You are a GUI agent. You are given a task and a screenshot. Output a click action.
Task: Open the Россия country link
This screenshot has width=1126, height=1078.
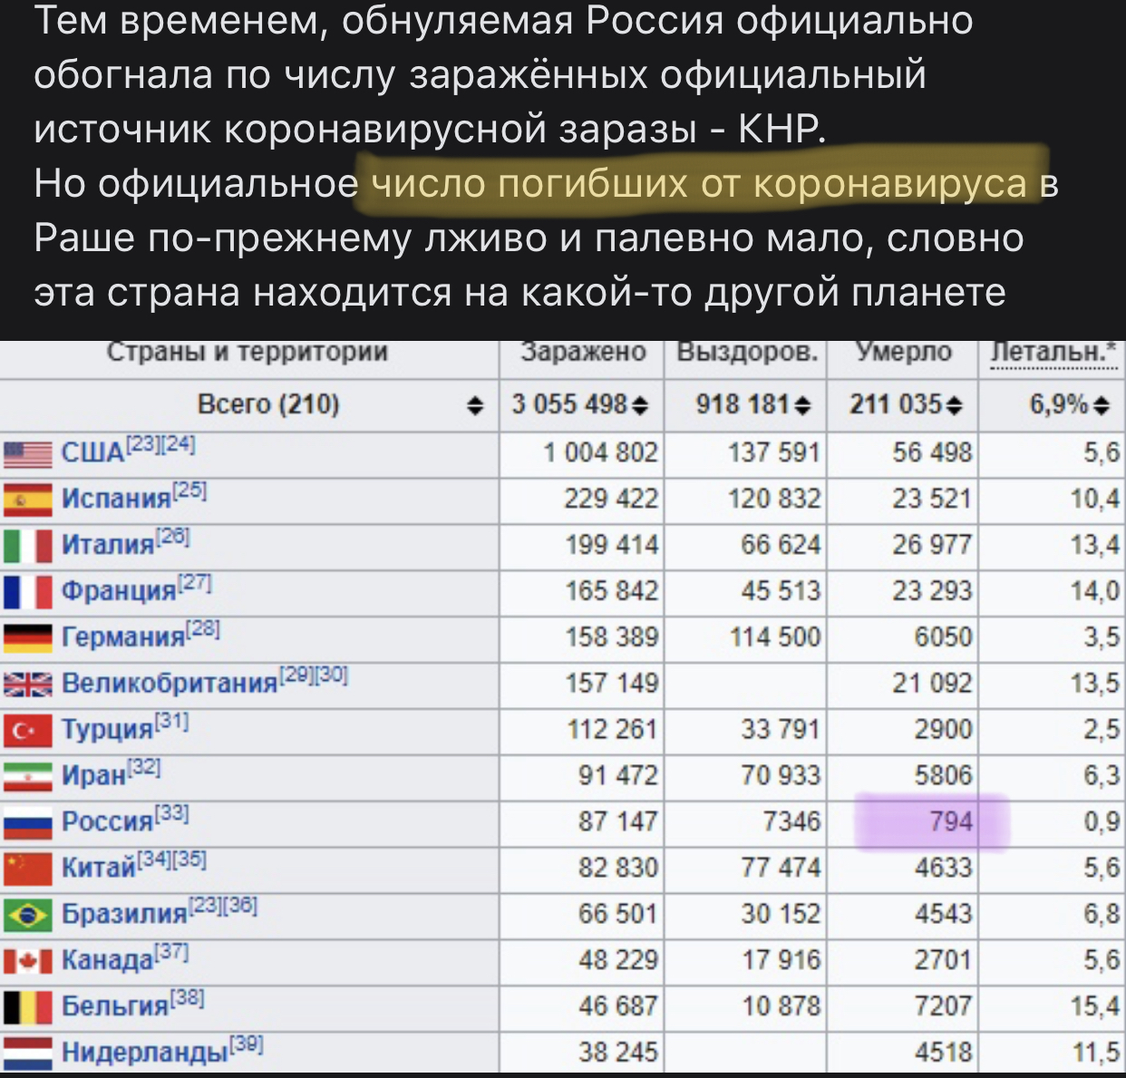[x=107, y=822]
